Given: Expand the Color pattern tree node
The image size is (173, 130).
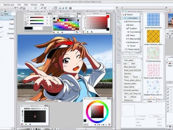Looking at the screenshot, I should click(x=125, y=18).
